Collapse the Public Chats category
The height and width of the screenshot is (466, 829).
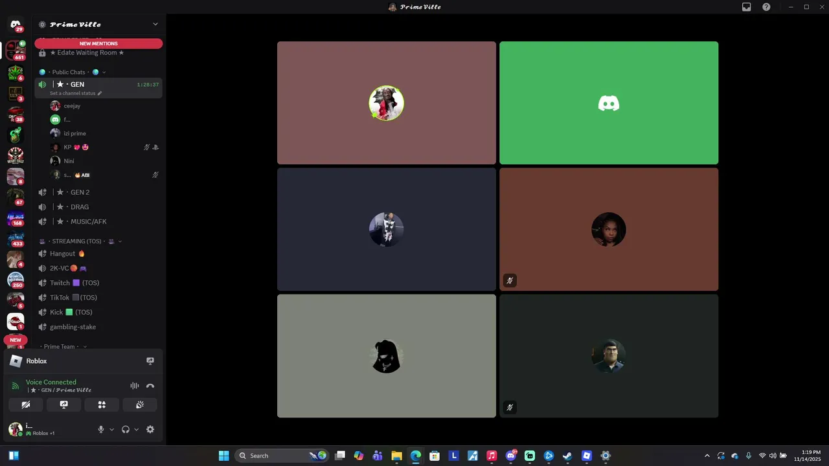71,72
